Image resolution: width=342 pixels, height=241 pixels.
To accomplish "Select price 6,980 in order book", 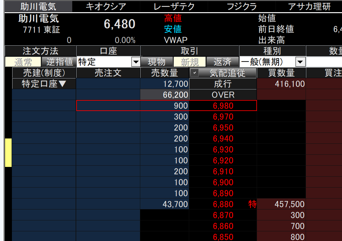I will click(x=223, y=106).
